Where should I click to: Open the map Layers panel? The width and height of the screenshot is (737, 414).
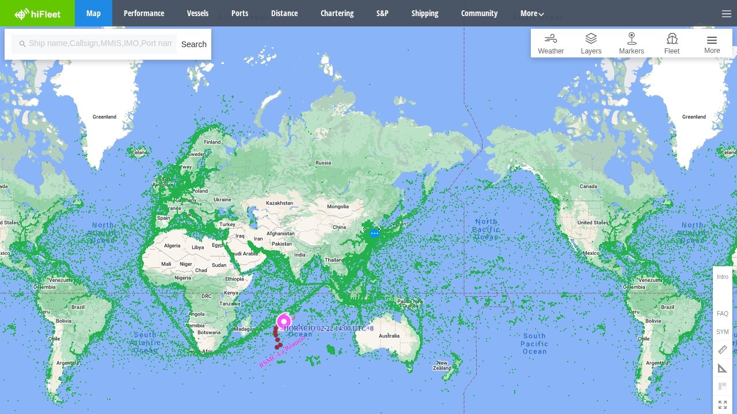pos(591,44)
